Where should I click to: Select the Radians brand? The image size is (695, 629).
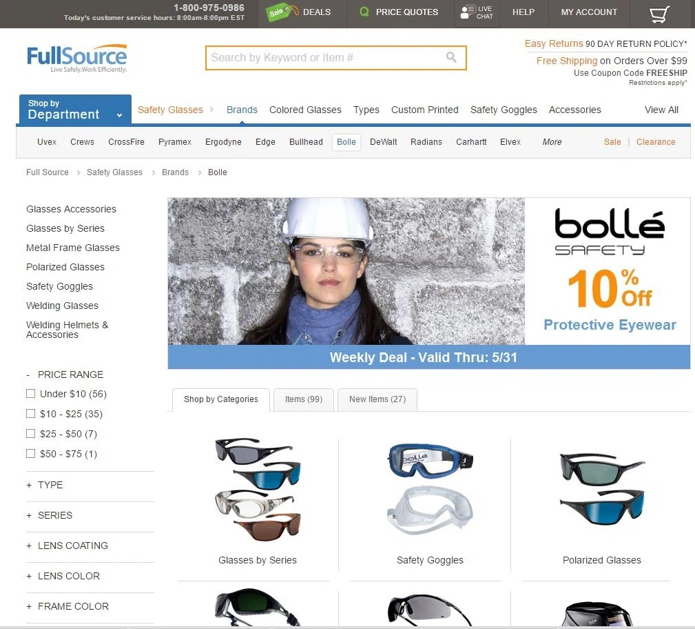(x=426, y=142)
